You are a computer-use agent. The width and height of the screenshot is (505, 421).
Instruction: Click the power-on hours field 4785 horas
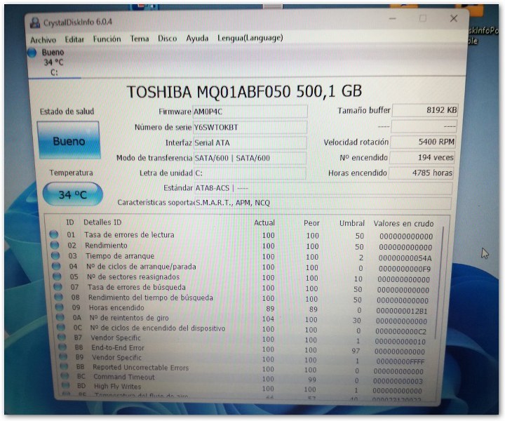pyautogui.click(x=422, y=173)
